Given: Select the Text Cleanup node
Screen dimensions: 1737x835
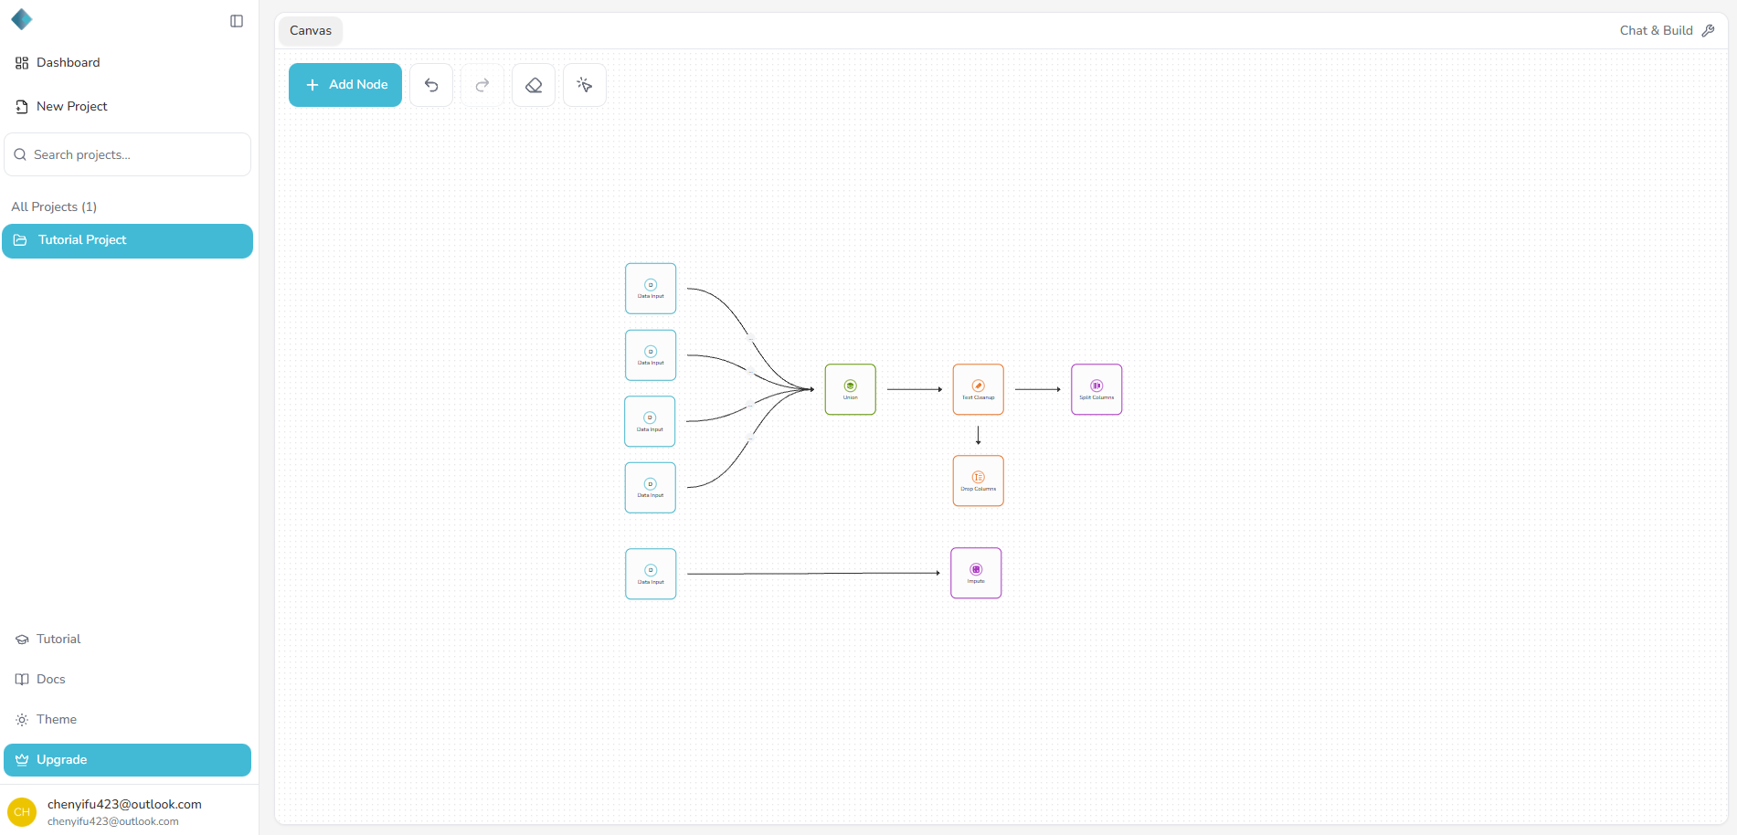Looking at the screenshot, I should coord(978,388).
